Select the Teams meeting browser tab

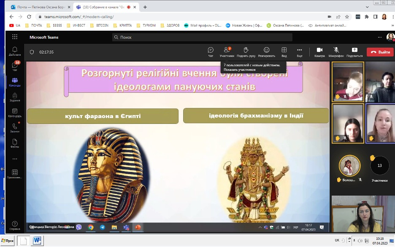(106, 7)
